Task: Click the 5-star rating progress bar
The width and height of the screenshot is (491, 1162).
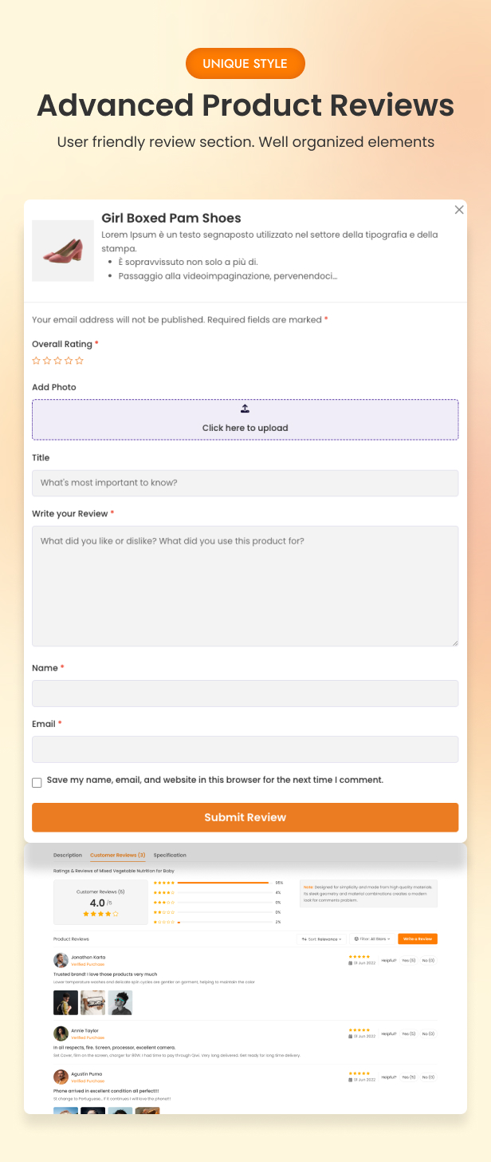Action: coord(224,883)
